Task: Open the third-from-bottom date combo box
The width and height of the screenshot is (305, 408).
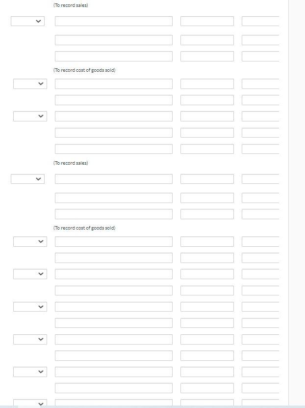Action: 30,339
